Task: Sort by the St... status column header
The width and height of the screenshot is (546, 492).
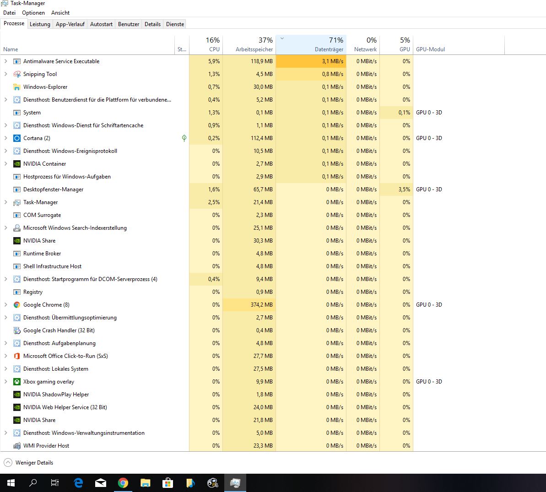Action: click(182, 44)
